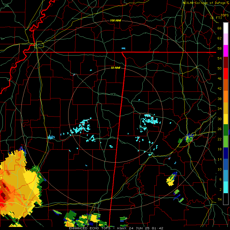This screenshot has width=230, height=230.
Task: Click the 58 legend value
Action: pos(220,48)
